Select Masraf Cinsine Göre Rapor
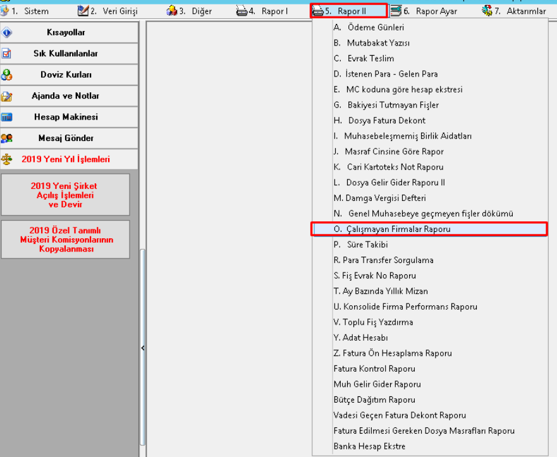This screenshot has height=457, width=557. pyautogui.click(x=430, y=151)
